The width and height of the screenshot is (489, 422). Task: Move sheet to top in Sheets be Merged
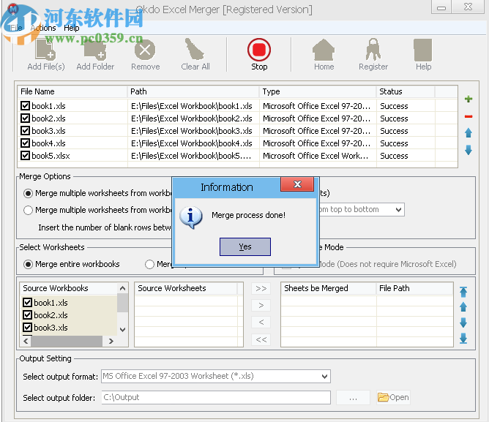[x=463, y=292]
